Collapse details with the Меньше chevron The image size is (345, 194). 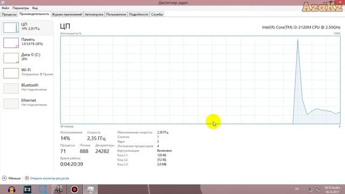(x=4, y=178)
